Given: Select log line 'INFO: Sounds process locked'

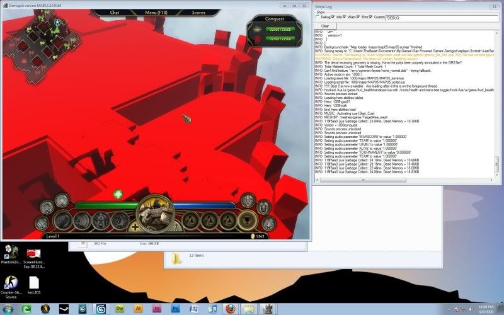Looking at the screenshot, I should (x=336, y=94).
